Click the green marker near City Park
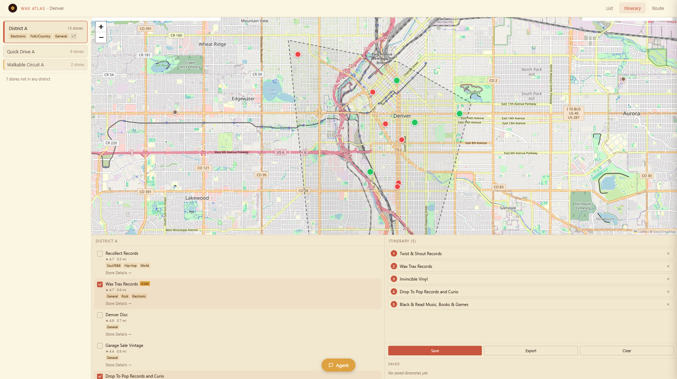Image resolution: width=677 pixels, height=379 pixels. tap(459, 114)
